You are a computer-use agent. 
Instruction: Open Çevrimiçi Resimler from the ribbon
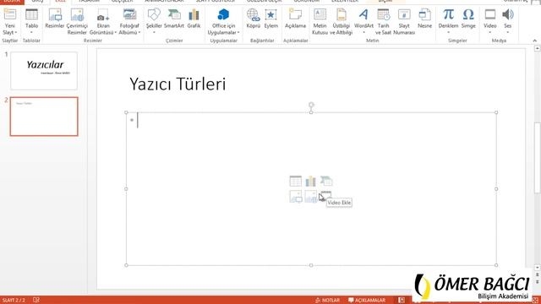click(77, 22)
